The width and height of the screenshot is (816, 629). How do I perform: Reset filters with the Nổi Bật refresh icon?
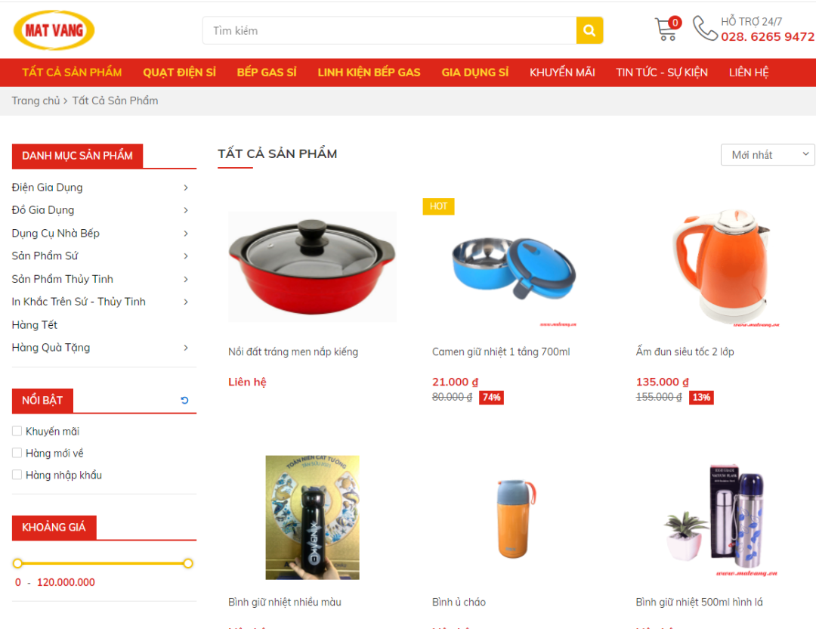(184, 401)
